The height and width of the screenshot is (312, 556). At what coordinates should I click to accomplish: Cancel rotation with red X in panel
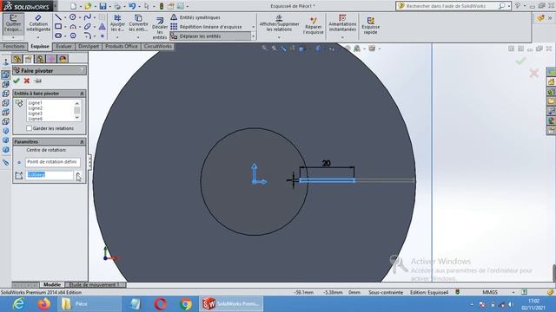click(x=27, y=81)
